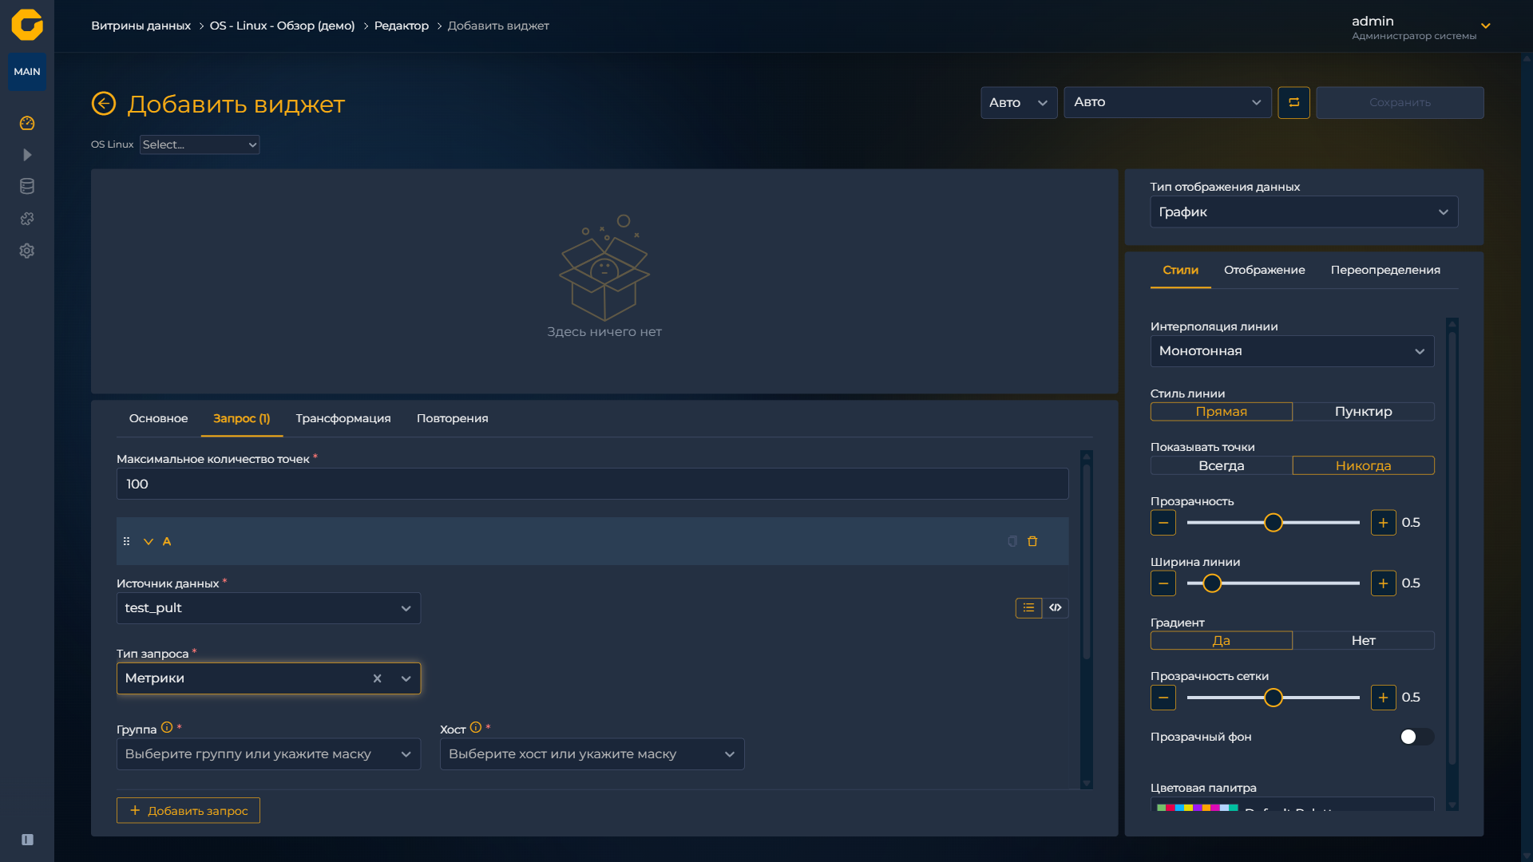Switch to code editor mode icon
The width and height of the screenshot is (1533, 862).
1056,608
